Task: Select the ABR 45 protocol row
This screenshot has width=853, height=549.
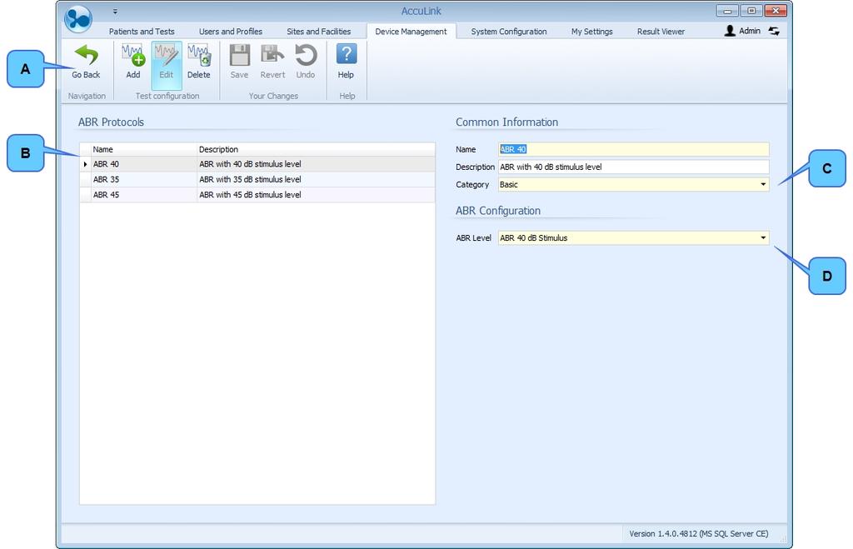Action: tap(257, 194)
